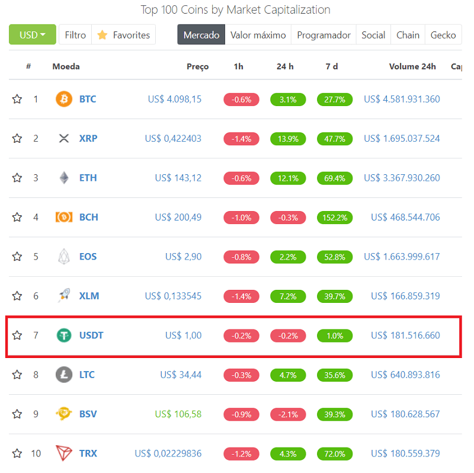This screenshot has height=473, width=474.
Task: Click the Bitcoin Cash orange icon
Action: click(63, 217)
